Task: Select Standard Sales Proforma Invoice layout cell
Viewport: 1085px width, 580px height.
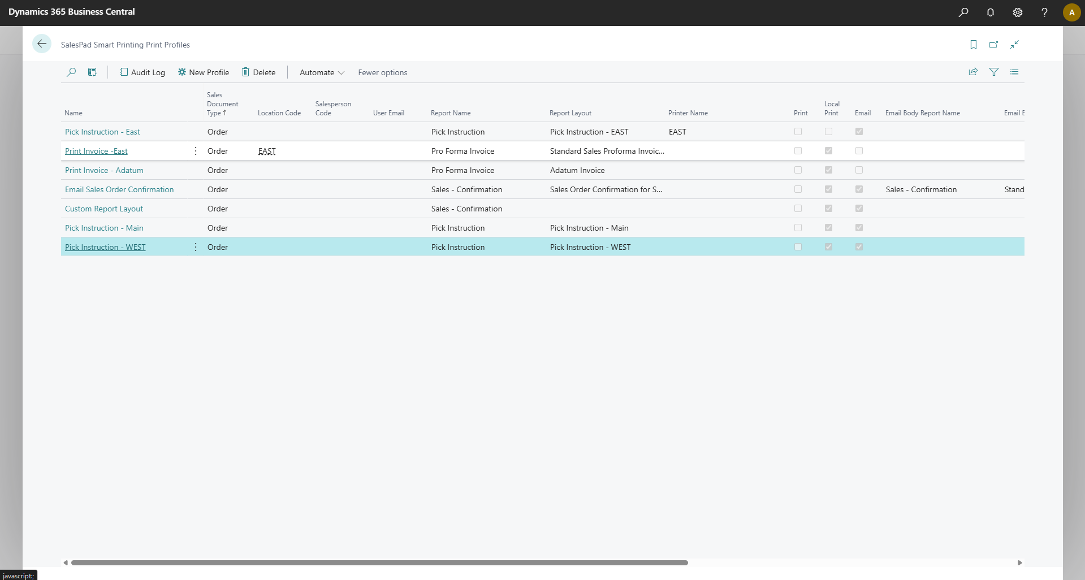Action: tap(607, 151)
